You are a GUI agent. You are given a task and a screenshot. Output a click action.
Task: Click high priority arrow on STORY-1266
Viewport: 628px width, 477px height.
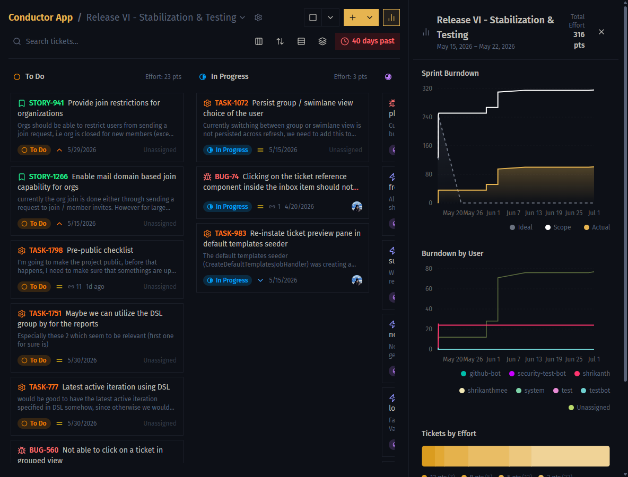(x=59, y=224)
